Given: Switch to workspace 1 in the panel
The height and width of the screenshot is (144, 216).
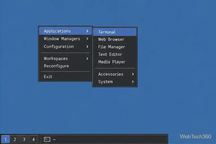Looking at the screenshot, I should coord(5,139).
